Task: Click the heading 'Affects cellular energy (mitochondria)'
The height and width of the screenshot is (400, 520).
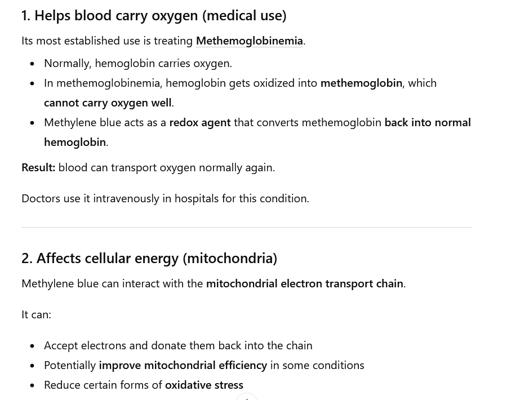Action: [x=149, y=258]
